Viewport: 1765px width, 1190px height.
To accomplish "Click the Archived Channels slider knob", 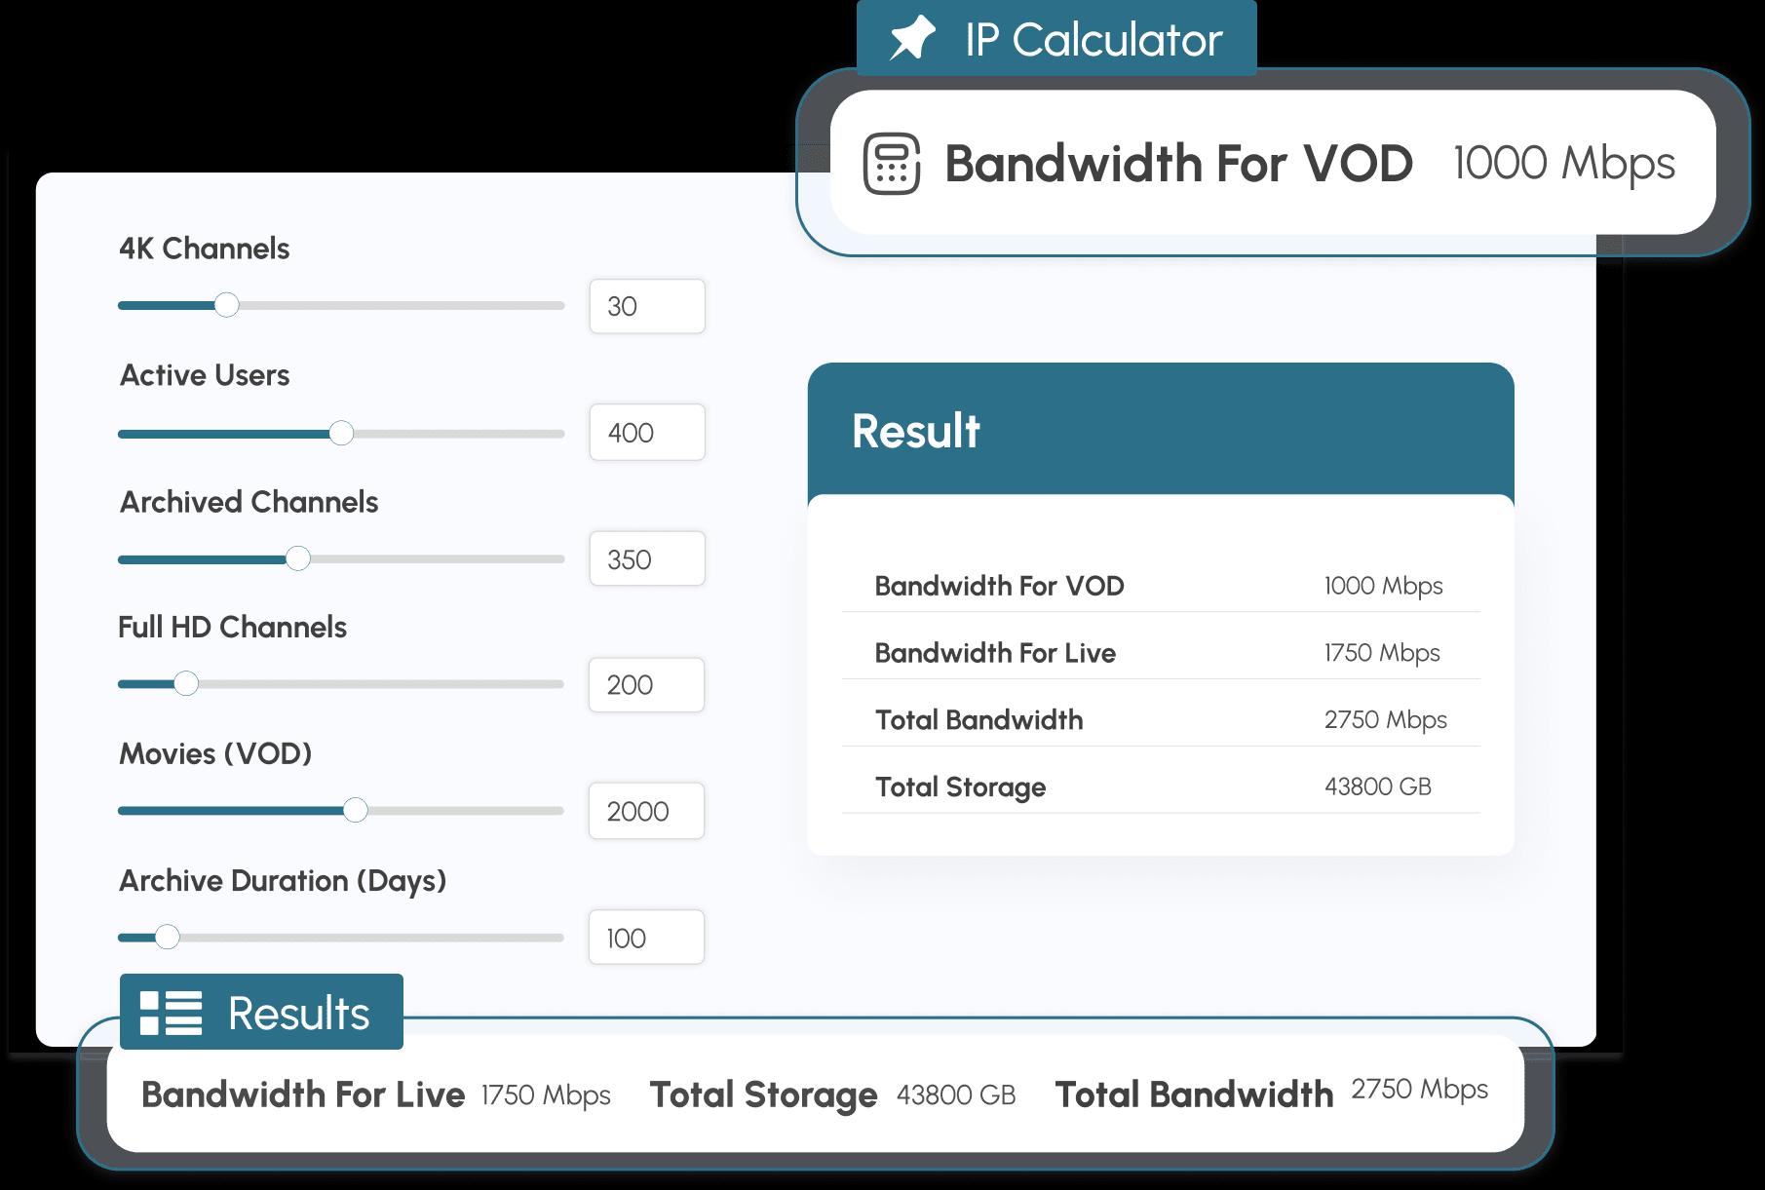I will click(x=298, y=558).
